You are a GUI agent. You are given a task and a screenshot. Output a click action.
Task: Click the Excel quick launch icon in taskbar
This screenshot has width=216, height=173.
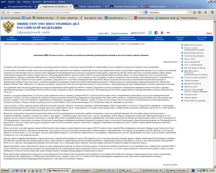[x=36, y=171]
